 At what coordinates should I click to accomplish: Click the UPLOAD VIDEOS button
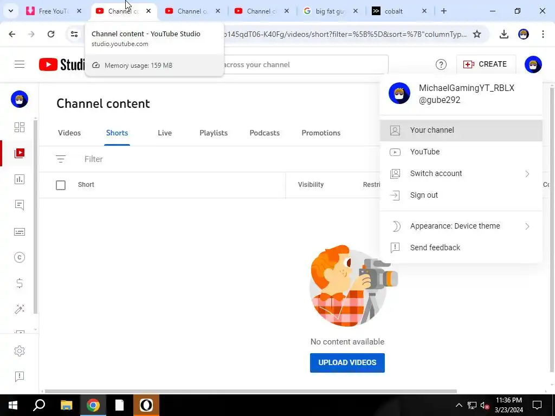click(347, 362)
